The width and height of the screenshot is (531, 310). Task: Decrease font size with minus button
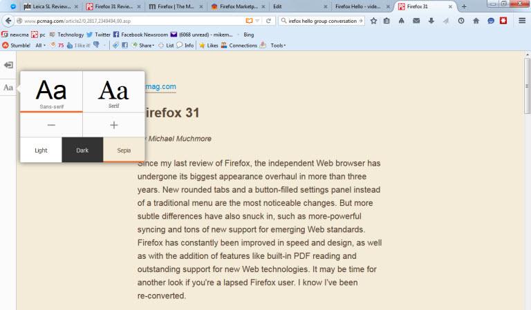(51, 125)
